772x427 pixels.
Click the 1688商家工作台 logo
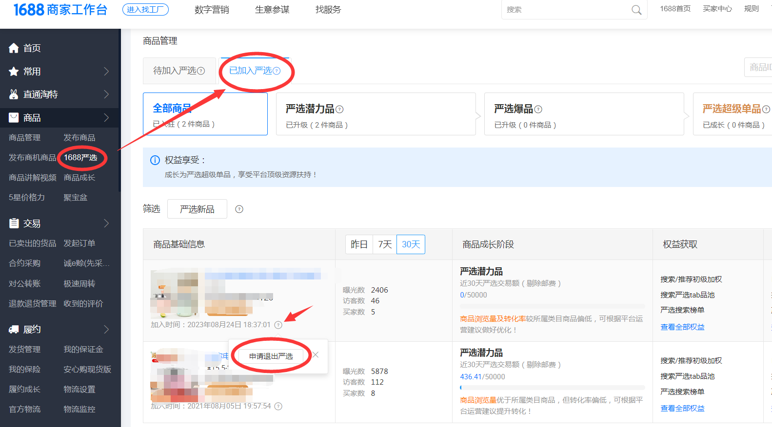60,10
